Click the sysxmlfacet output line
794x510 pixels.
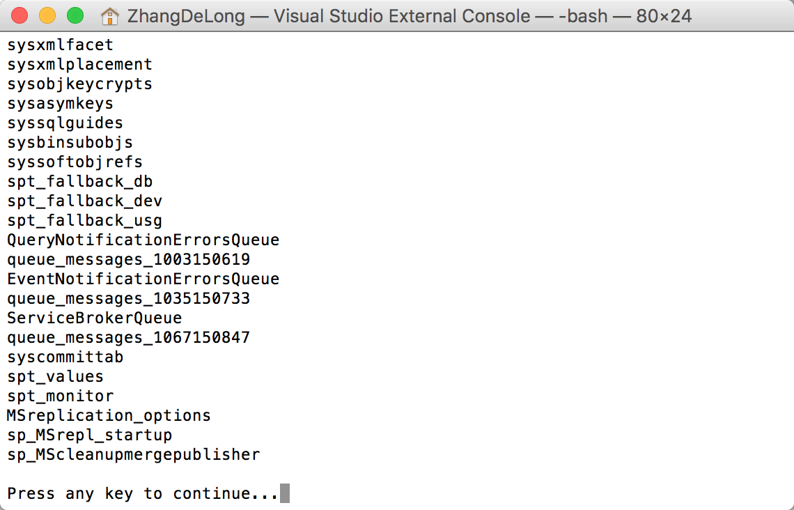click(x=61, y=45)
